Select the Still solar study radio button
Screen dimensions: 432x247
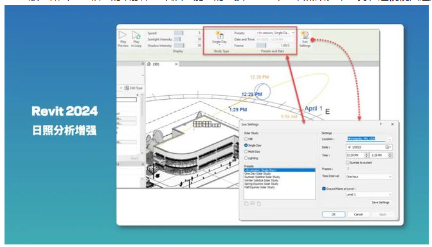coord(246,139)
